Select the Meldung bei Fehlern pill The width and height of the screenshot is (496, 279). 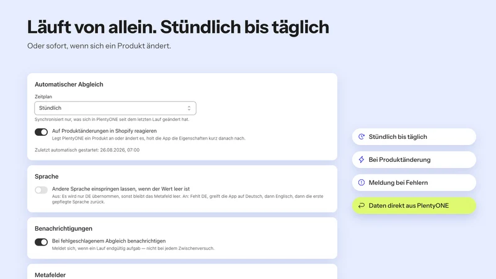pos(414,182)
